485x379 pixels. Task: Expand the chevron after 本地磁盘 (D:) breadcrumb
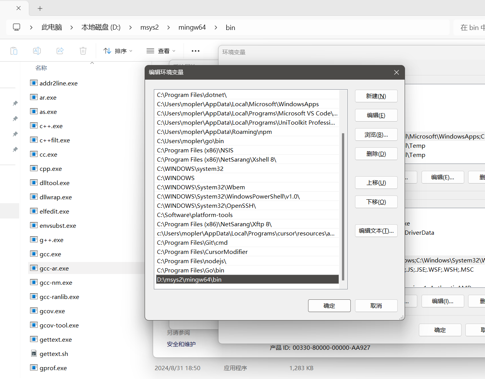[130, 27]
